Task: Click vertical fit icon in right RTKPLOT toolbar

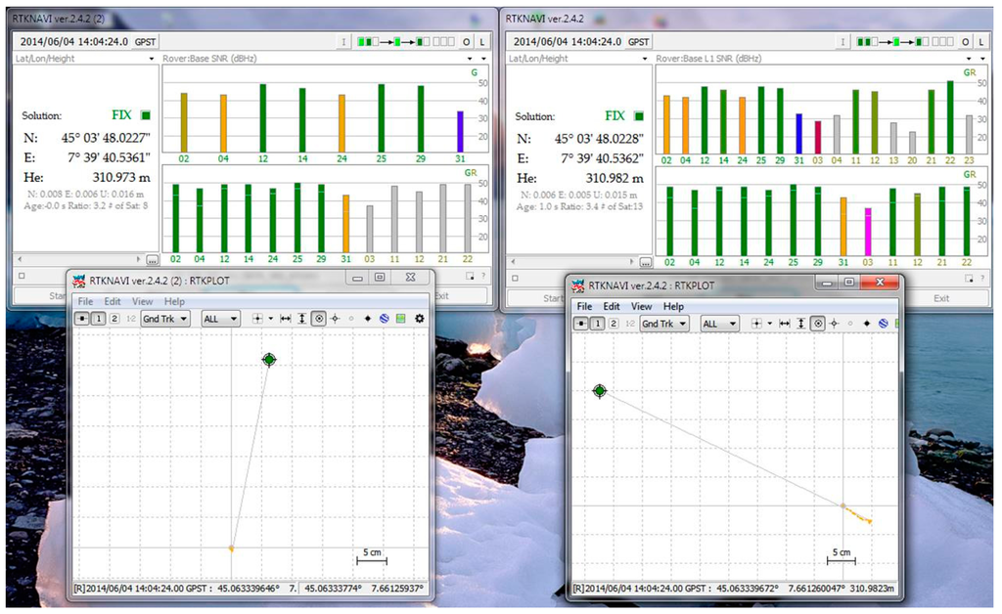Action: tap(799, 324)
